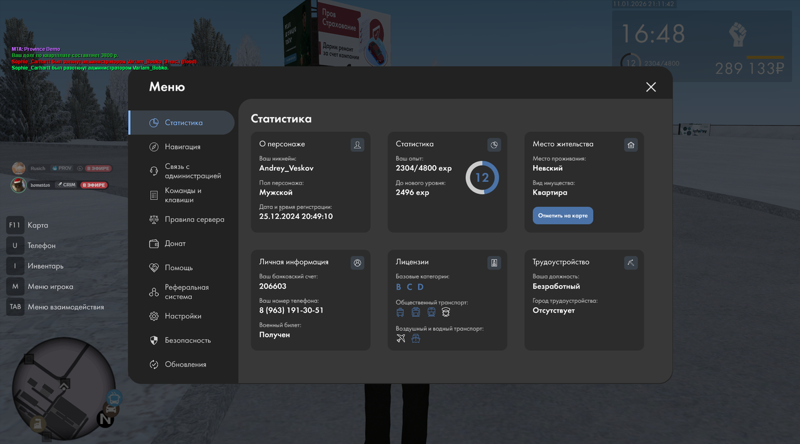Click the N compass marker on the minimap
Image resolution: width=800 pixels, height=444 pixels.
click(105, 420)
